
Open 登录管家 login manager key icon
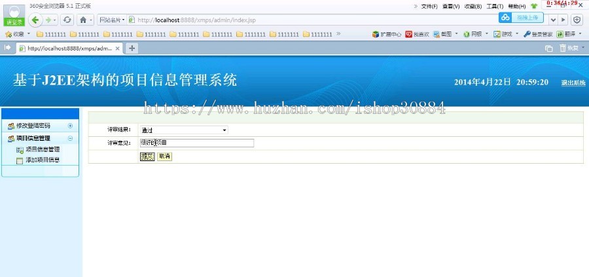coord(538,34)
